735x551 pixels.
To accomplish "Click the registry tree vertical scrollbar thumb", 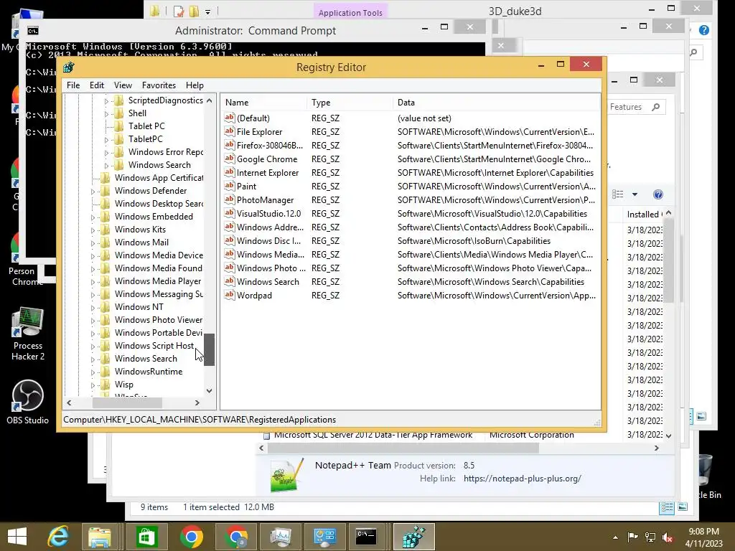I will (x=209, y=349).
